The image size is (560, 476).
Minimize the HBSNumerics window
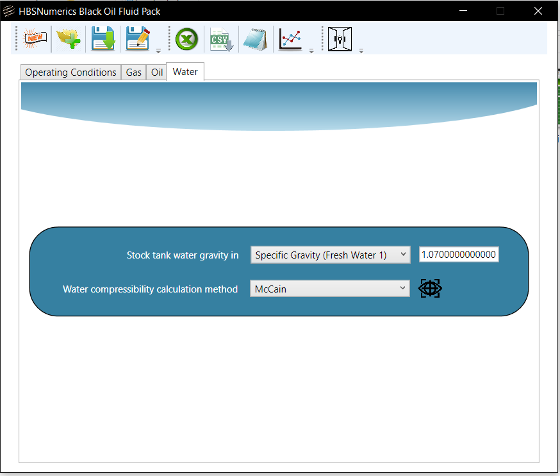[463, 11]
